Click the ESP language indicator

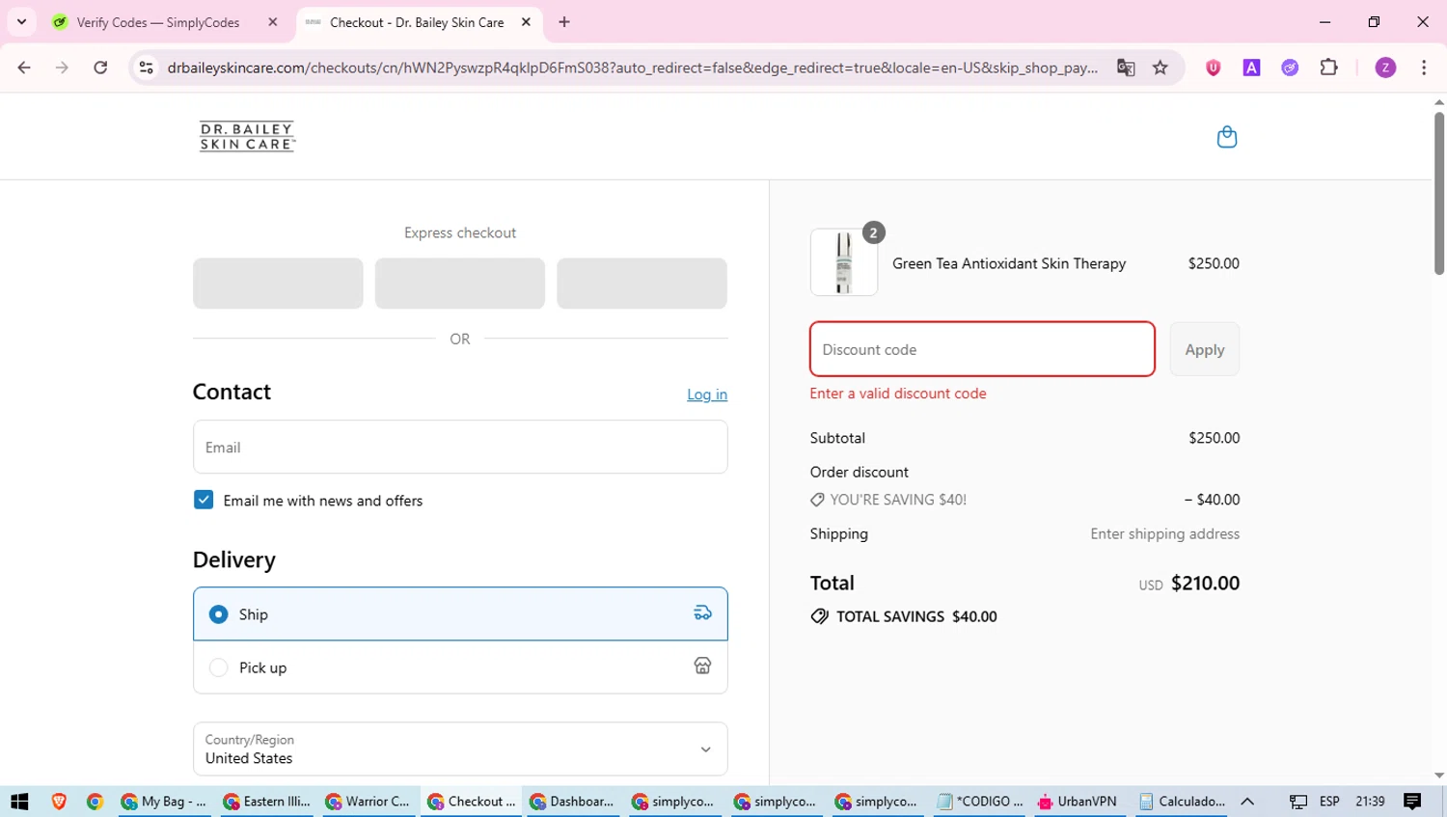click(x=1329, y=802)
